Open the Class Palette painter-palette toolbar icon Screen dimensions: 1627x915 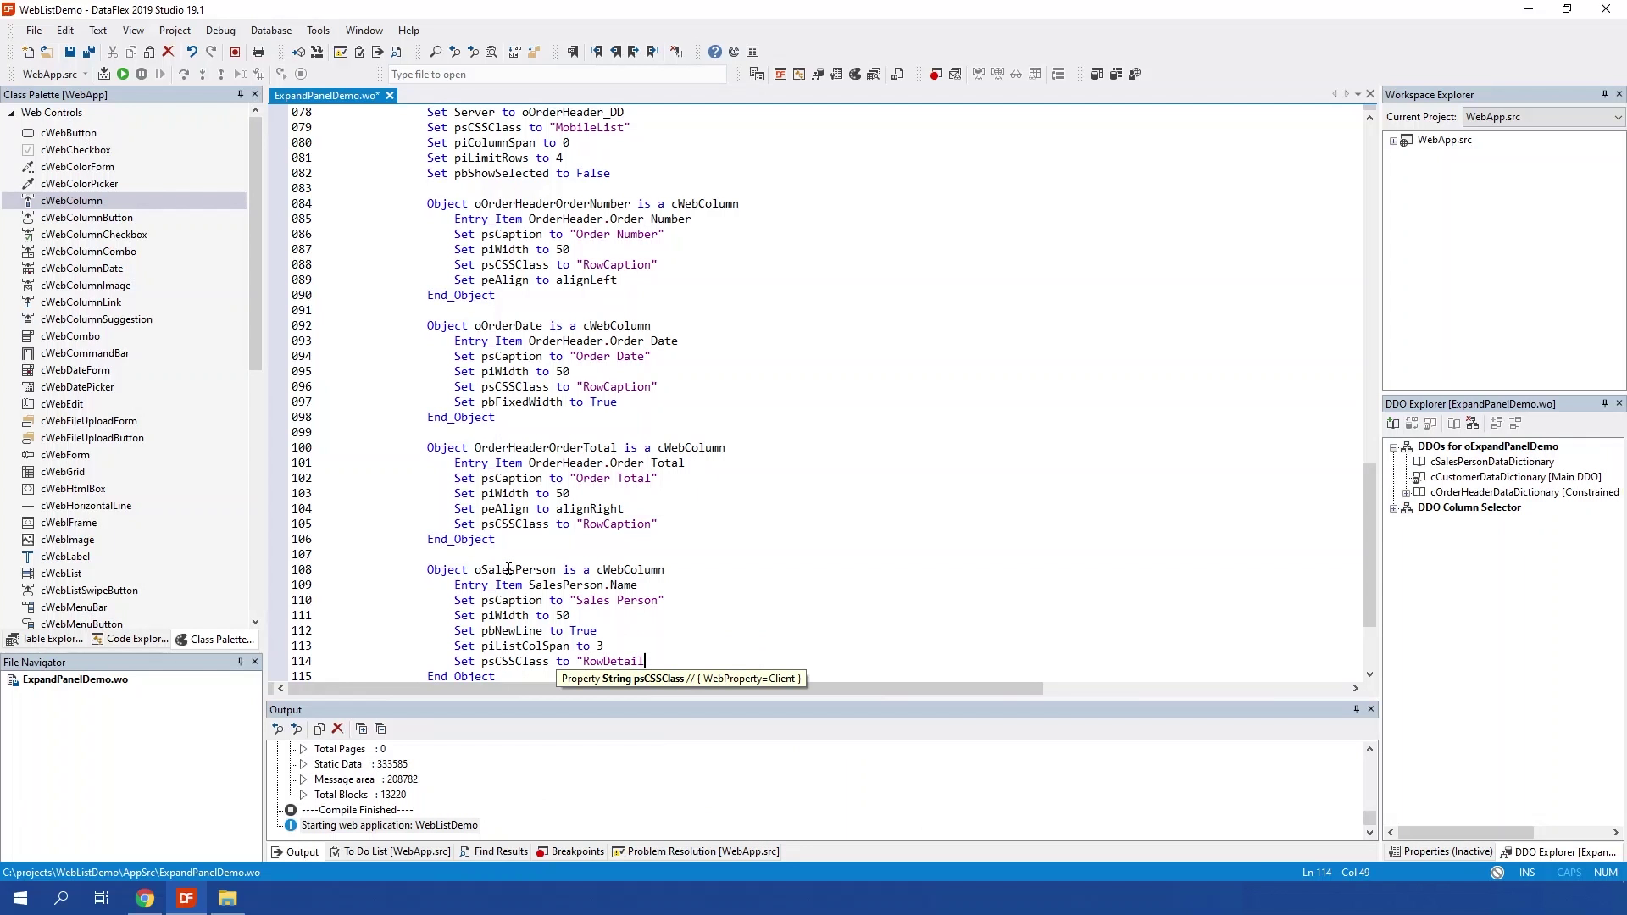[x=855, y=75]
